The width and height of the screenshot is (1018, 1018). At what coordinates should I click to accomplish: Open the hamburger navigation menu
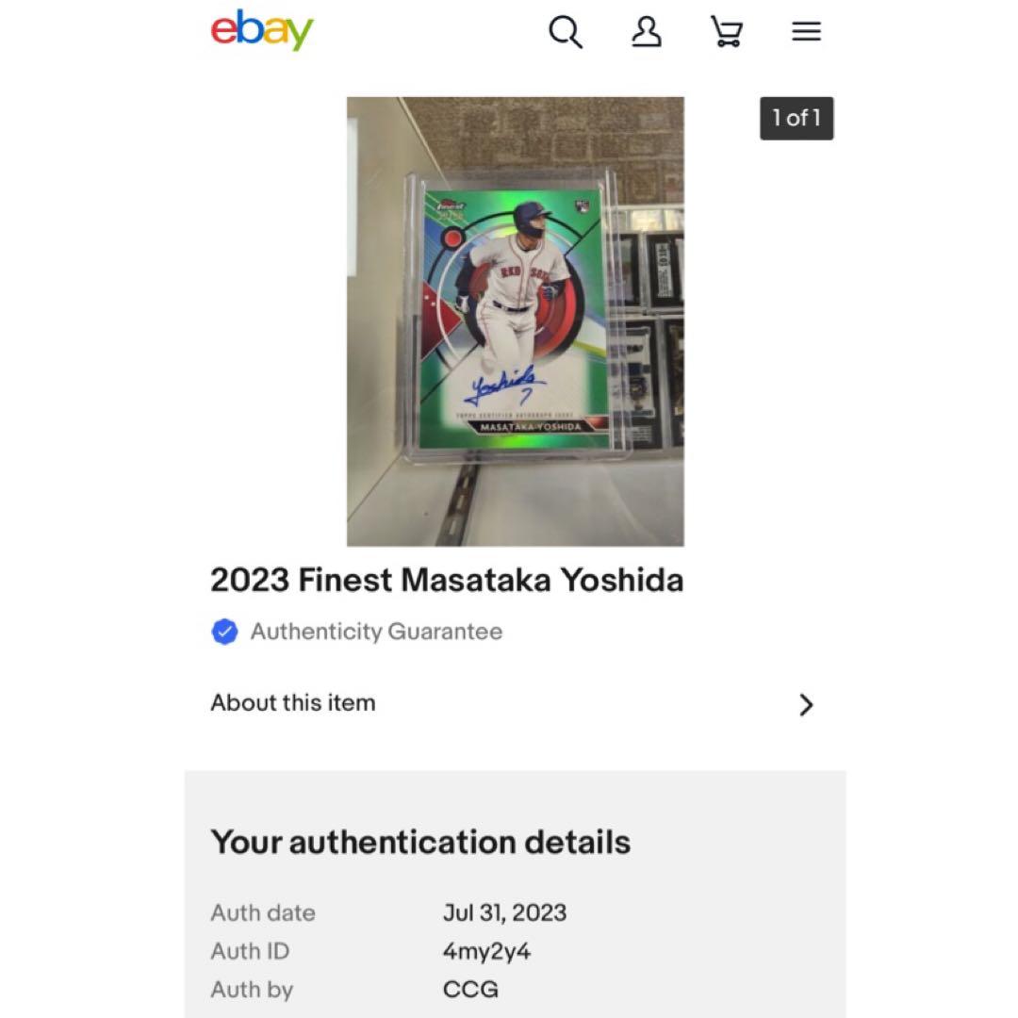click(806, 31)
